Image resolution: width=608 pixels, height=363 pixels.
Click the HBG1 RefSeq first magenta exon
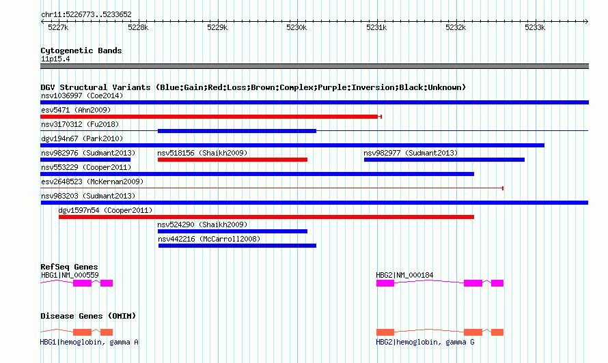[x=82, y=283]
